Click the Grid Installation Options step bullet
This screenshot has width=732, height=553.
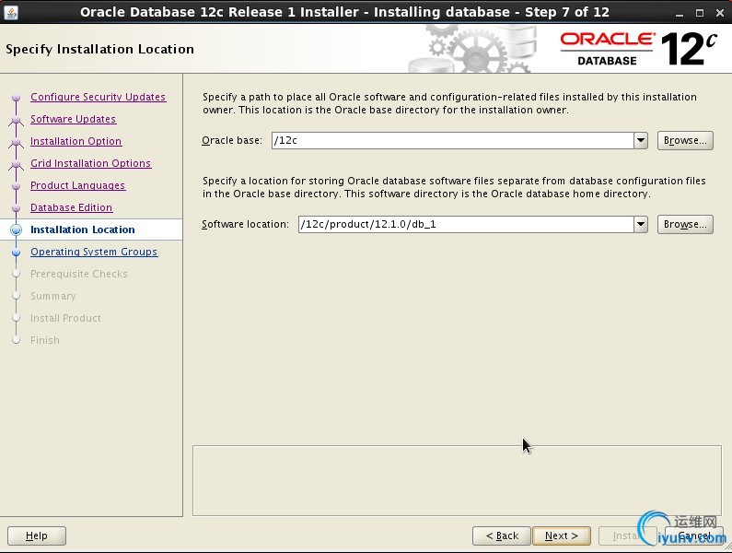tap(17, 164)
